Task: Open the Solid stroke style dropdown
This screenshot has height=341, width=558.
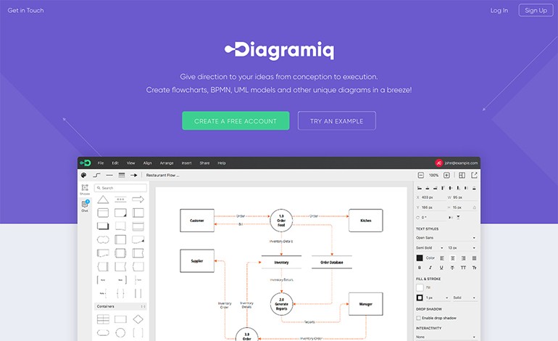Action: click(x=465, y=297)
